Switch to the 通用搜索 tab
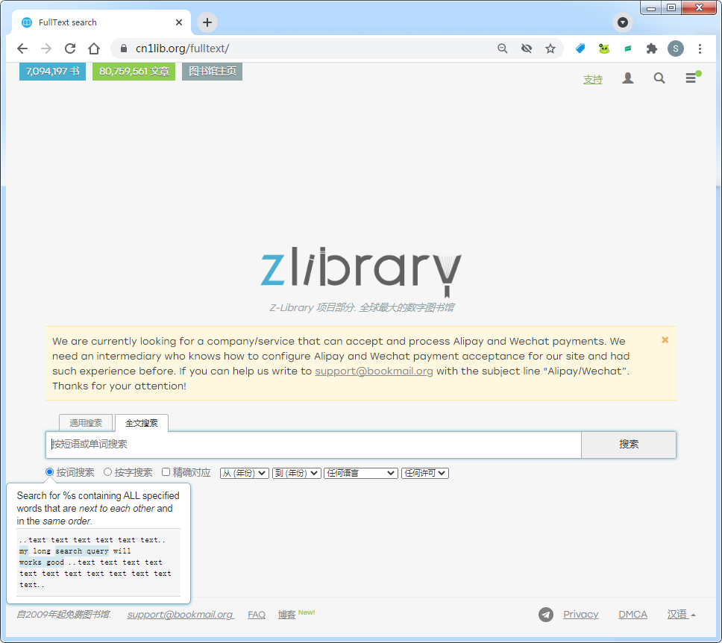722x643 pixels. 86,423
